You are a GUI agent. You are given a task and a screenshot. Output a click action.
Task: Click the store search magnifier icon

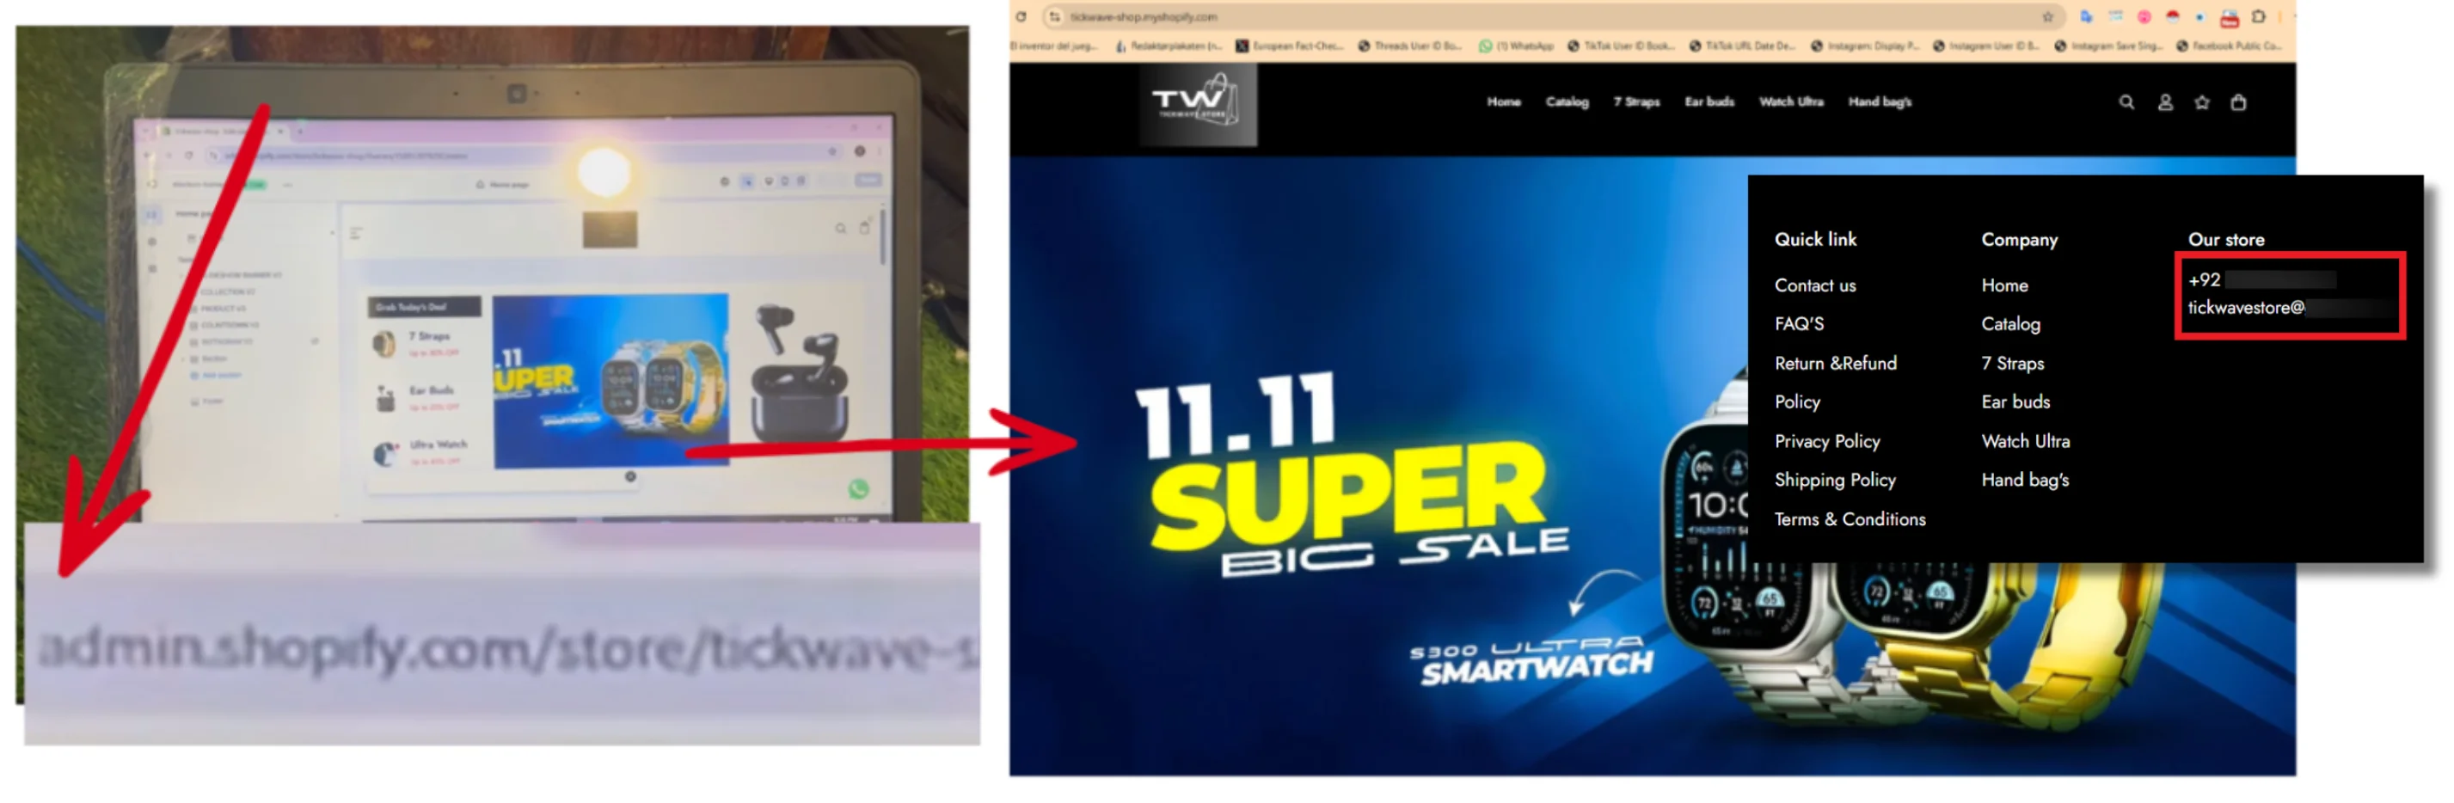tap(2126, 102)
